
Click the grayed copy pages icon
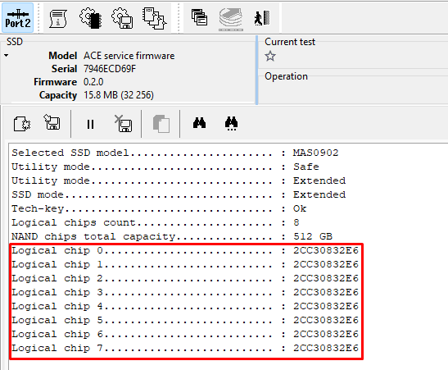[161, 124]
